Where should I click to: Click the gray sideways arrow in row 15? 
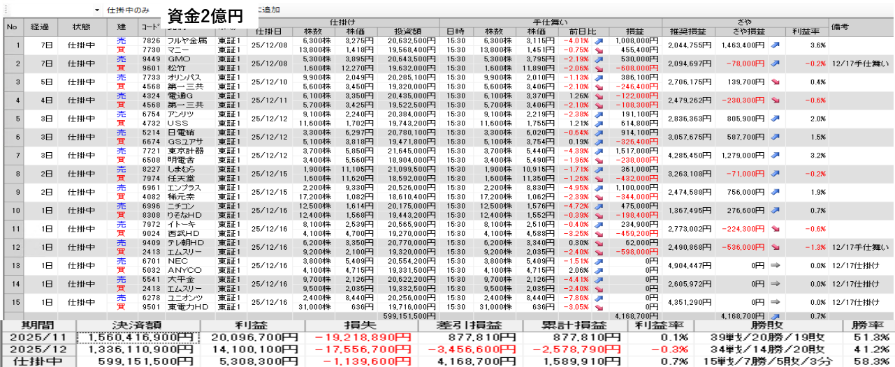775,302
